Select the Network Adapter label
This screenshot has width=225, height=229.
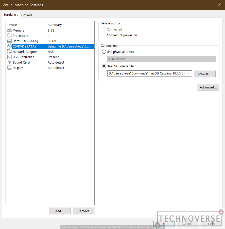coord(25,52)
